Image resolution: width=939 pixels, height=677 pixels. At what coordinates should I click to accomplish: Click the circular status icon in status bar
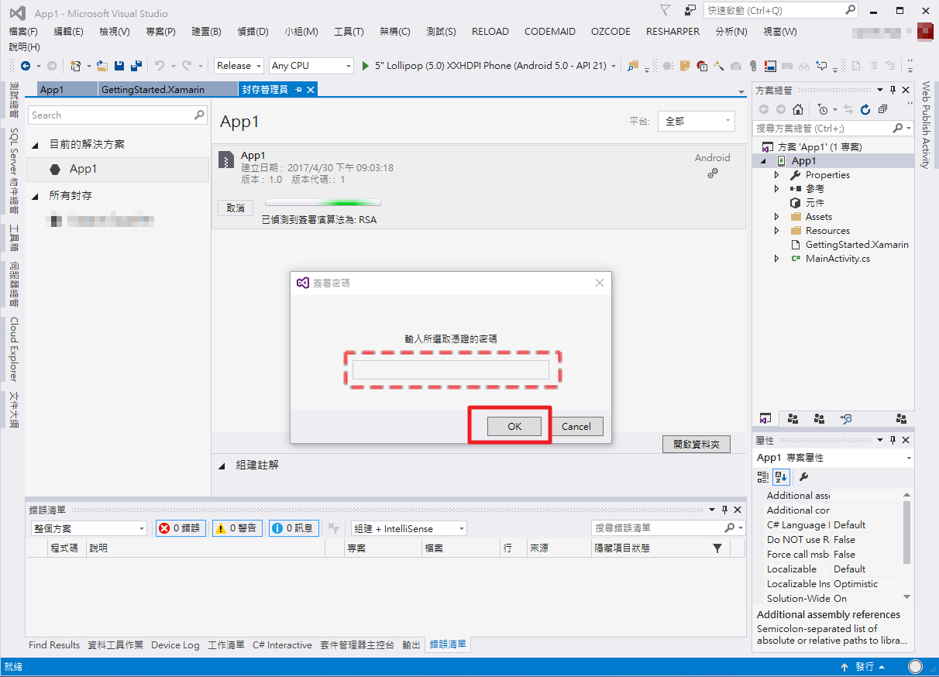(916, 667)
